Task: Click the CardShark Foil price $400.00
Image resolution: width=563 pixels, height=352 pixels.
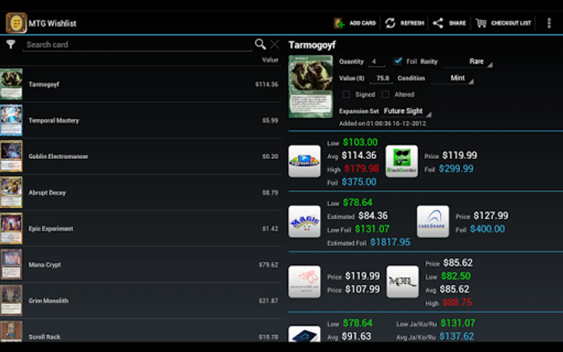Action: (x=487, y=229)
